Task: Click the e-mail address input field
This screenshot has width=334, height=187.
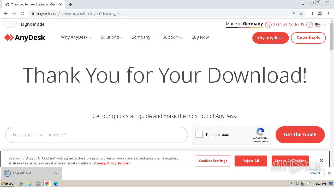Action: (x=97, y=135)
